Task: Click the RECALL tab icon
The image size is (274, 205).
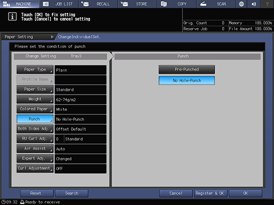Action: point(85,4)
